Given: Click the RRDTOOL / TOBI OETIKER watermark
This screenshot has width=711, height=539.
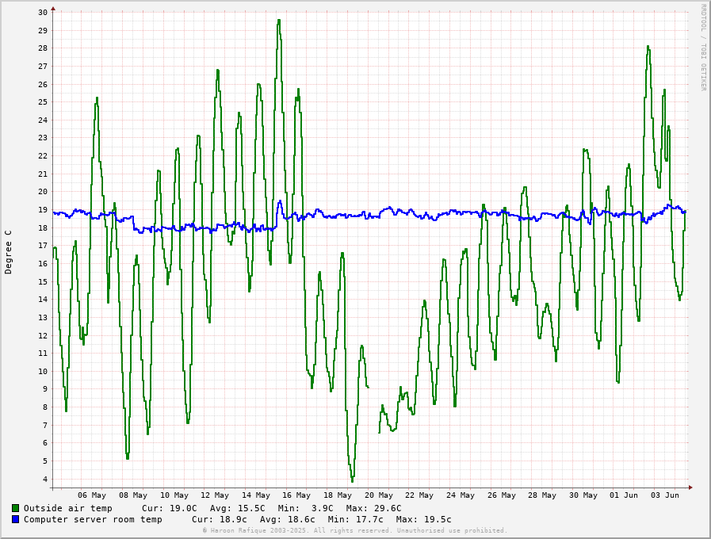Looking at the screenshot, I should click(x=704, y=47).
